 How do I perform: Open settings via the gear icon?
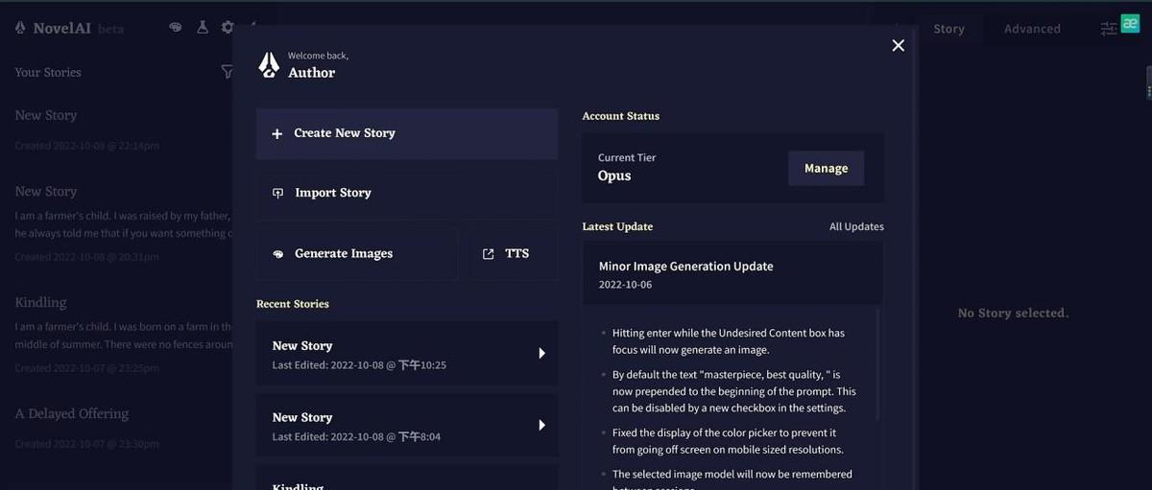(228, 28)
